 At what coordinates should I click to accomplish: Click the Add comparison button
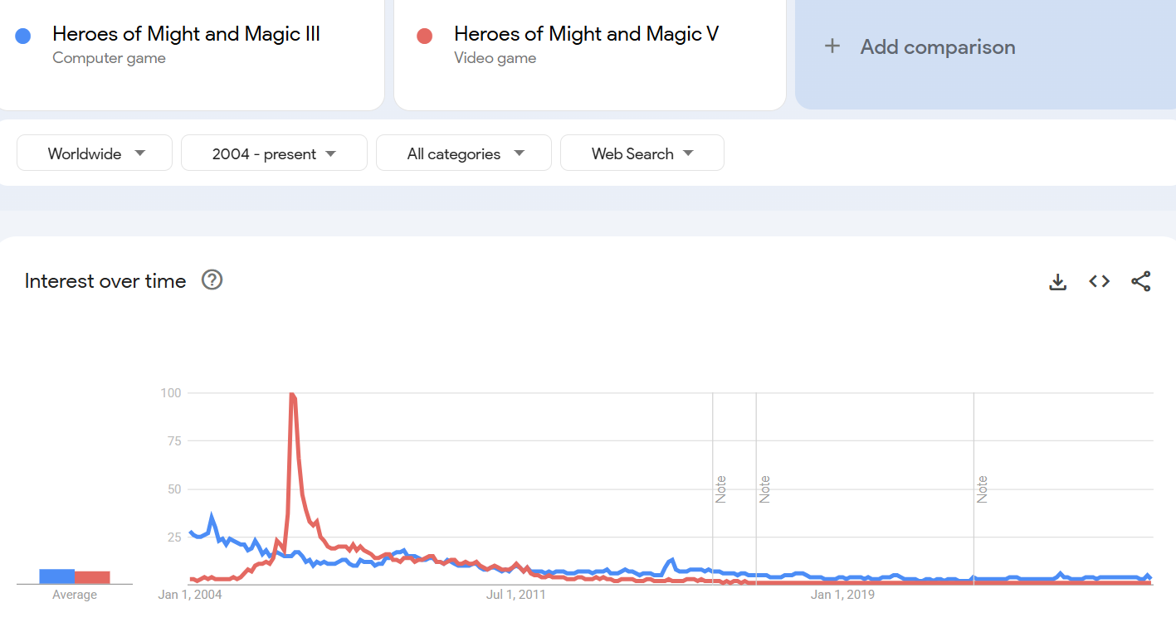[x=938, y=47]
